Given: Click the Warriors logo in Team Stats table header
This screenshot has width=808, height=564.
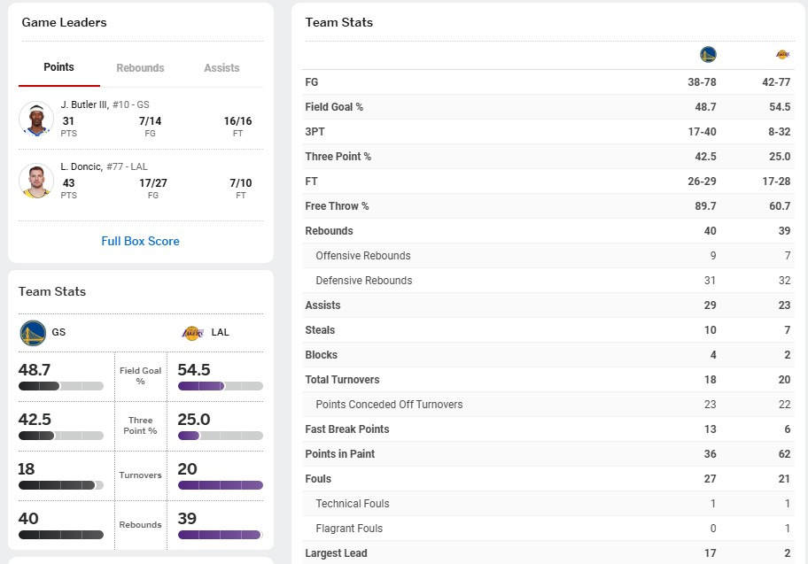Looking at the screenshot, I should coord(708,54).
